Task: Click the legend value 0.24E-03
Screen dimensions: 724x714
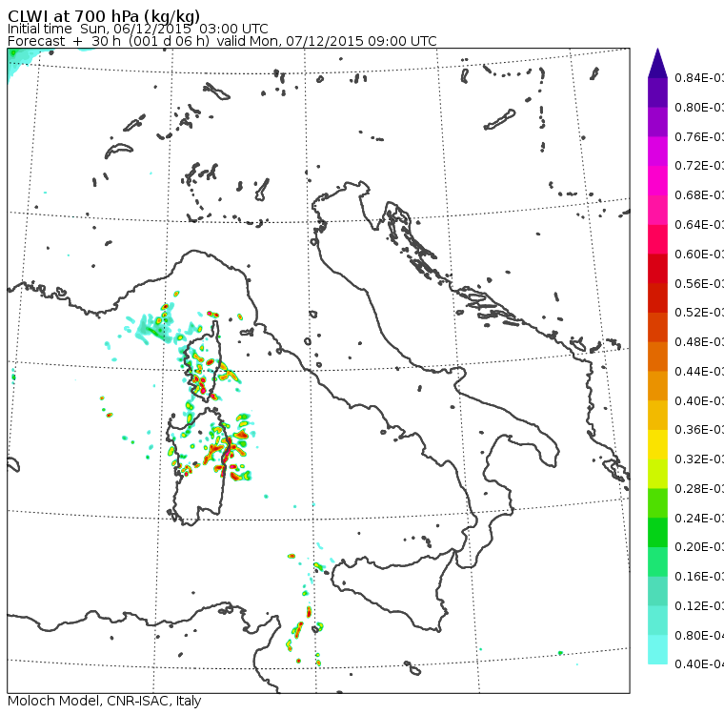Action: (699, 518)
